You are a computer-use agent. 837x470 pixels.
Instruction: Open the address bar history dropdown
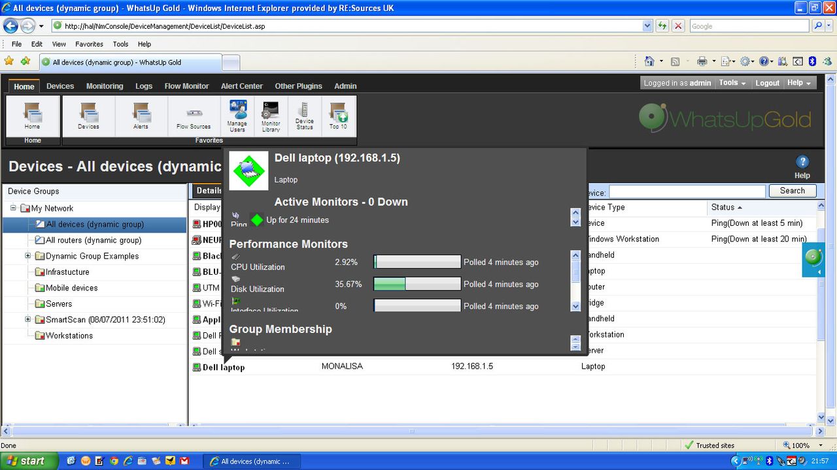click(647, 26)
